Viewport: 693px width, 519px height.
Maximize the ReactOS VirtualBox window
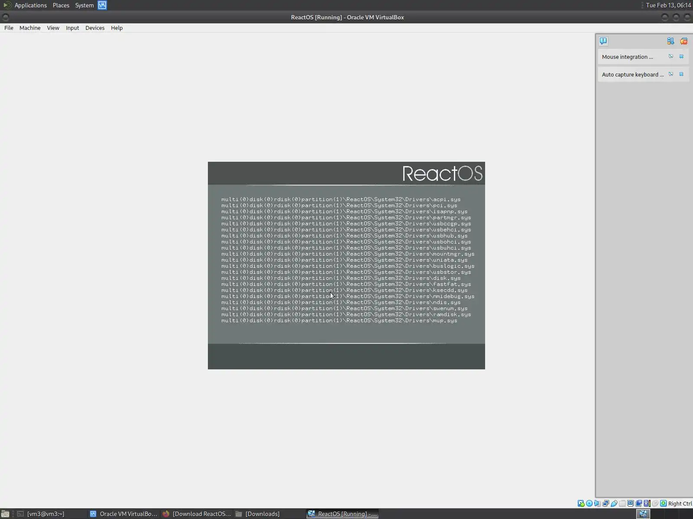click(x=676, y=17)
